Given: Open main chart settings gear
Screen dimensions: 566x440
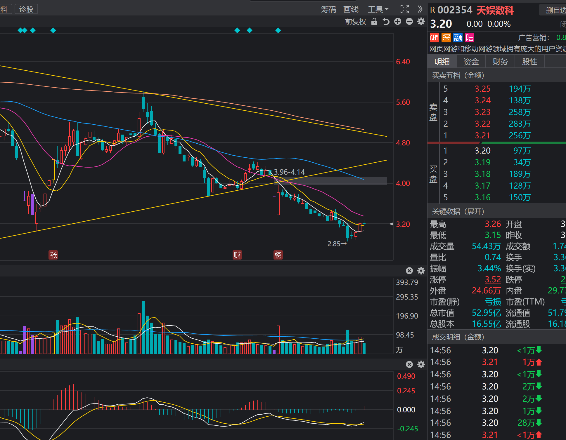Looking at the screenshot, I should pos(421,22).
